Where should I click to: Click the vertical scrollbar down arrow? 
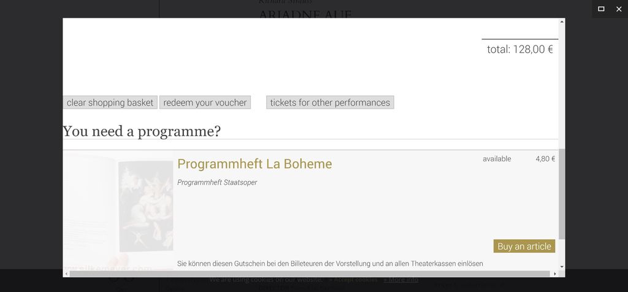tap(562, 267)
